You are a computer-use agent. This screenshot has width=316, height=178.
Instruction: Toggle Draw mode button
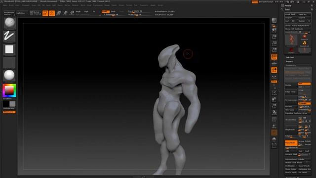click(x=52, y=13)
